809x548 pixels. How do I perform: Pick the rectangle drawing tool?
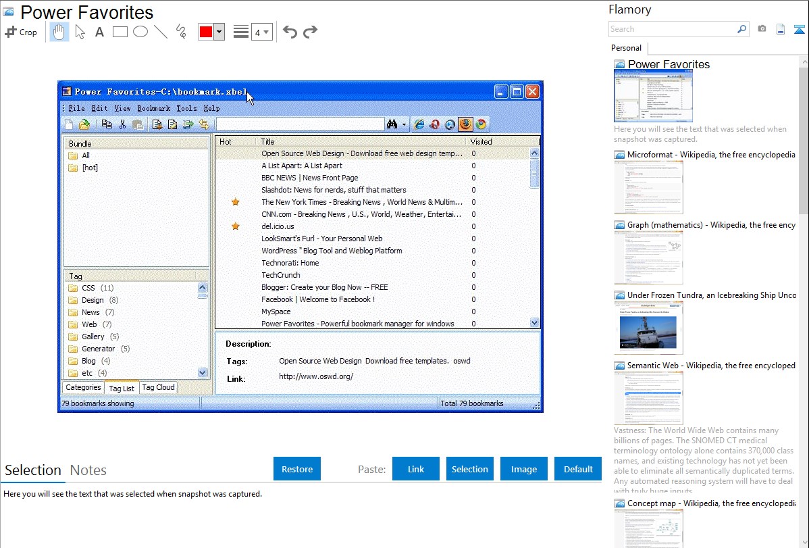(120, 32)
